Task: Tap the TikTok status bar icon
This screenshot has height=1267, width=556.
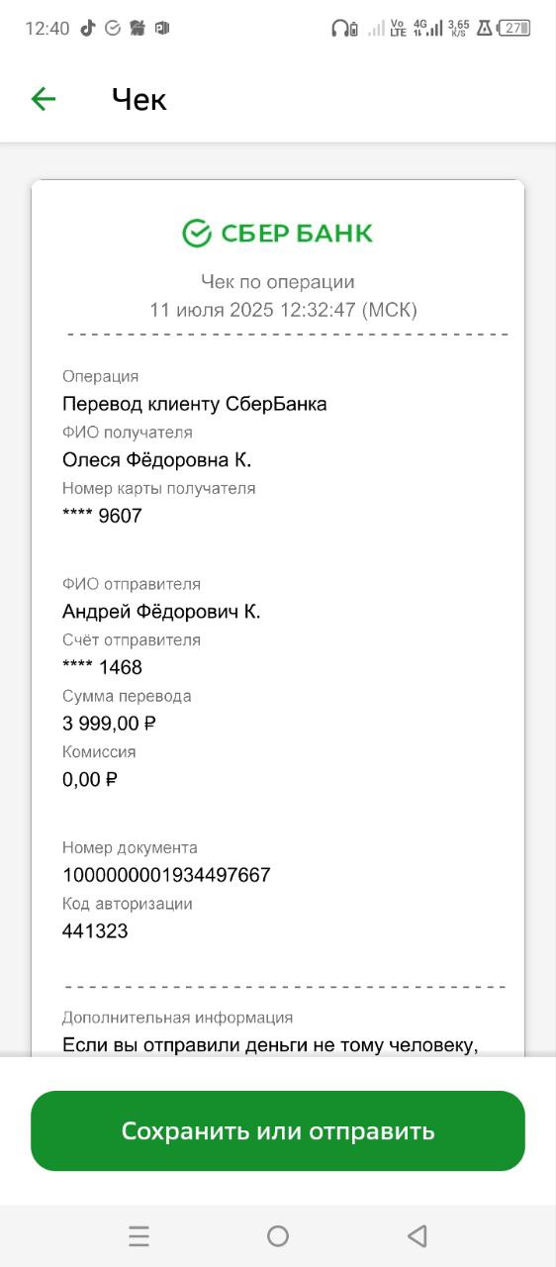Action: (87, 28)
